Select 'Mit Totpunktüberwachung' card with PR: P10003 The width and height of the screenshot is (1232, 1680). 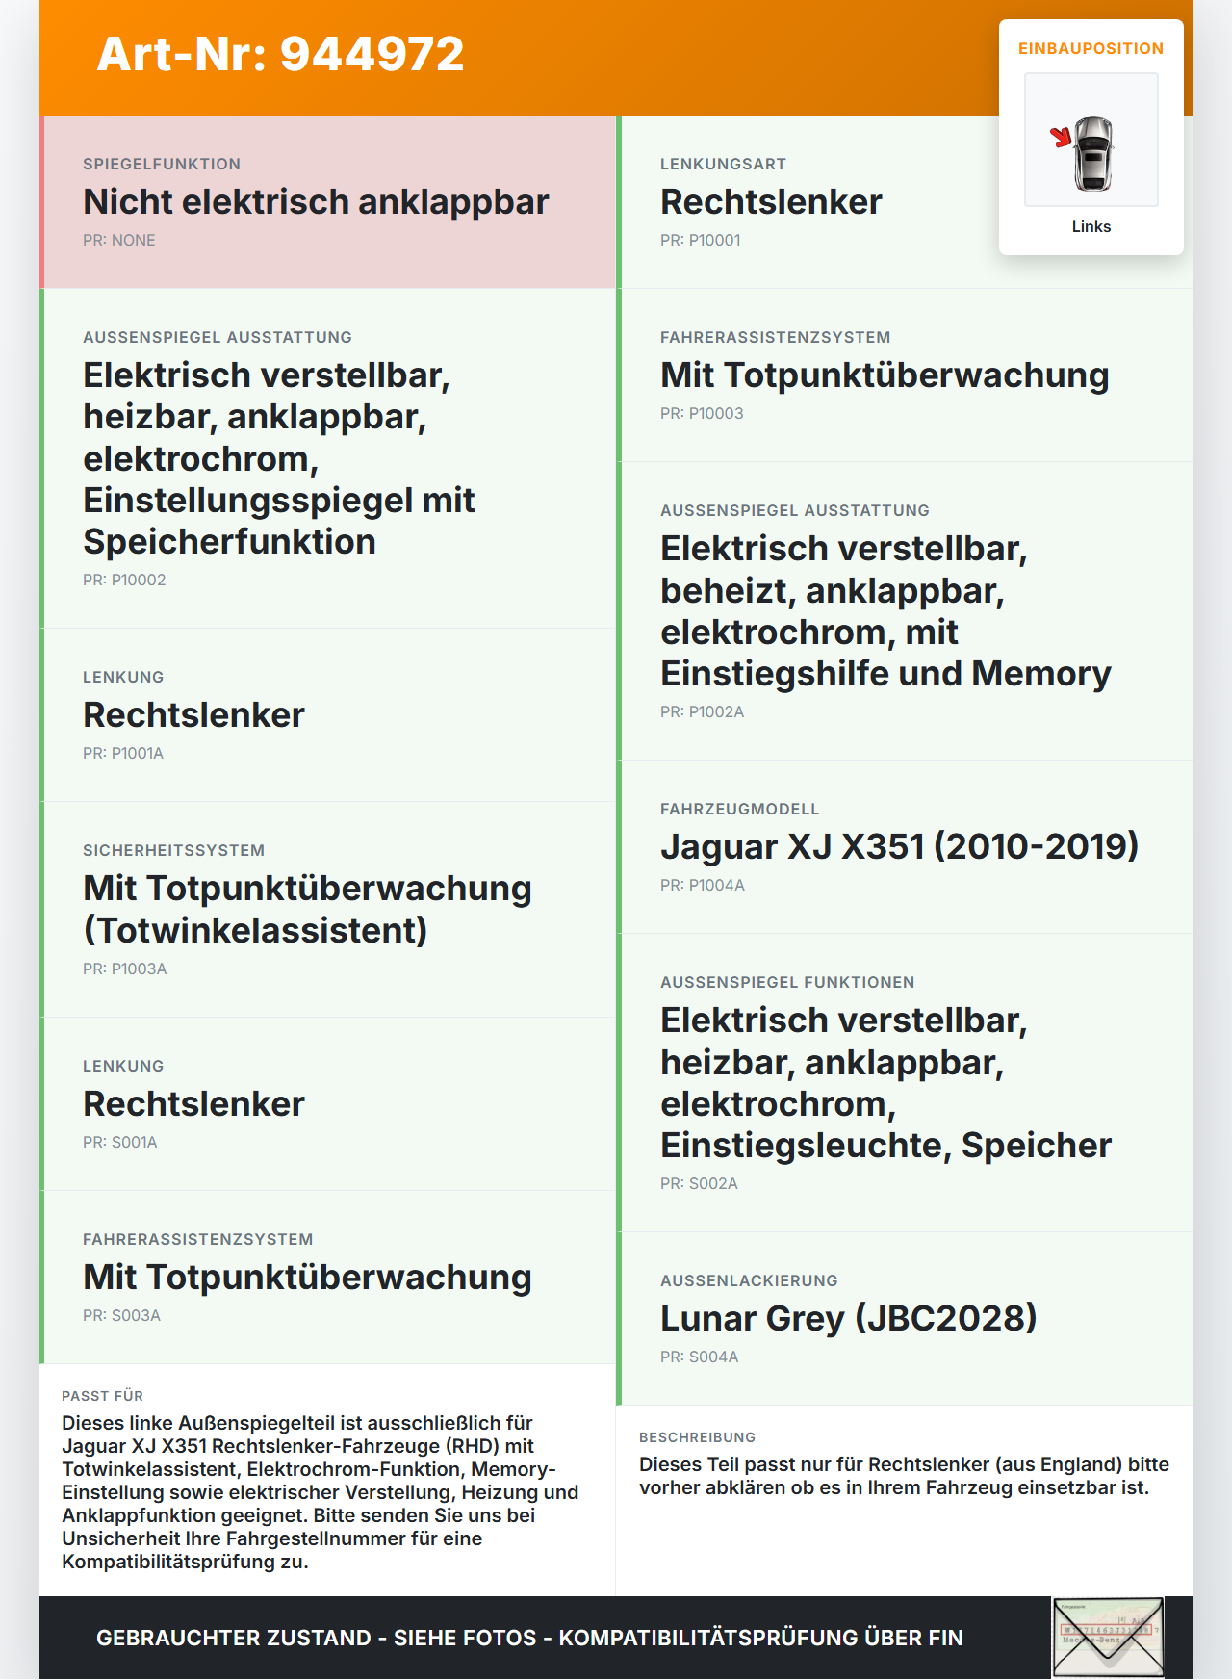(905, 375)
